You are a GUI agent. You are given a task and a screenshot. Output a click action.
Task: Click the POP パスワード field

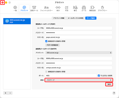point(79,33)
